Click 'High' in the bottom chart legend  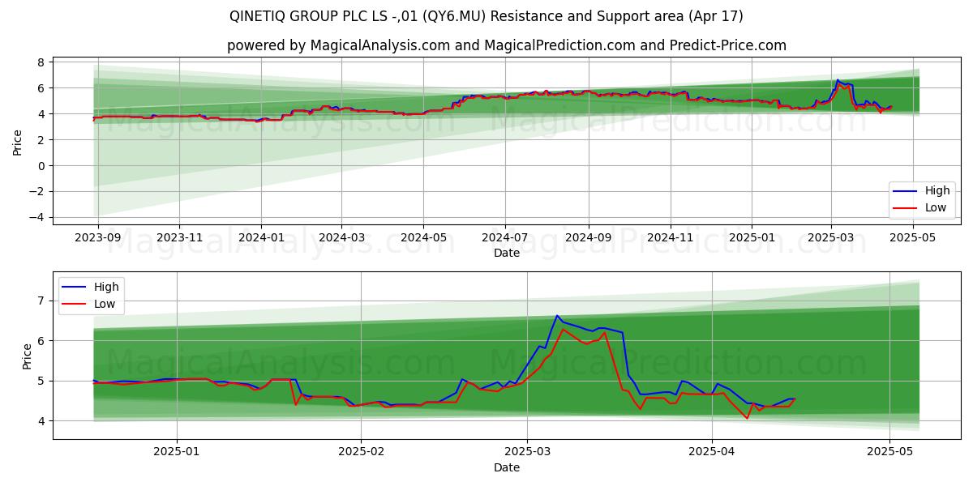[x=106, y=287]
